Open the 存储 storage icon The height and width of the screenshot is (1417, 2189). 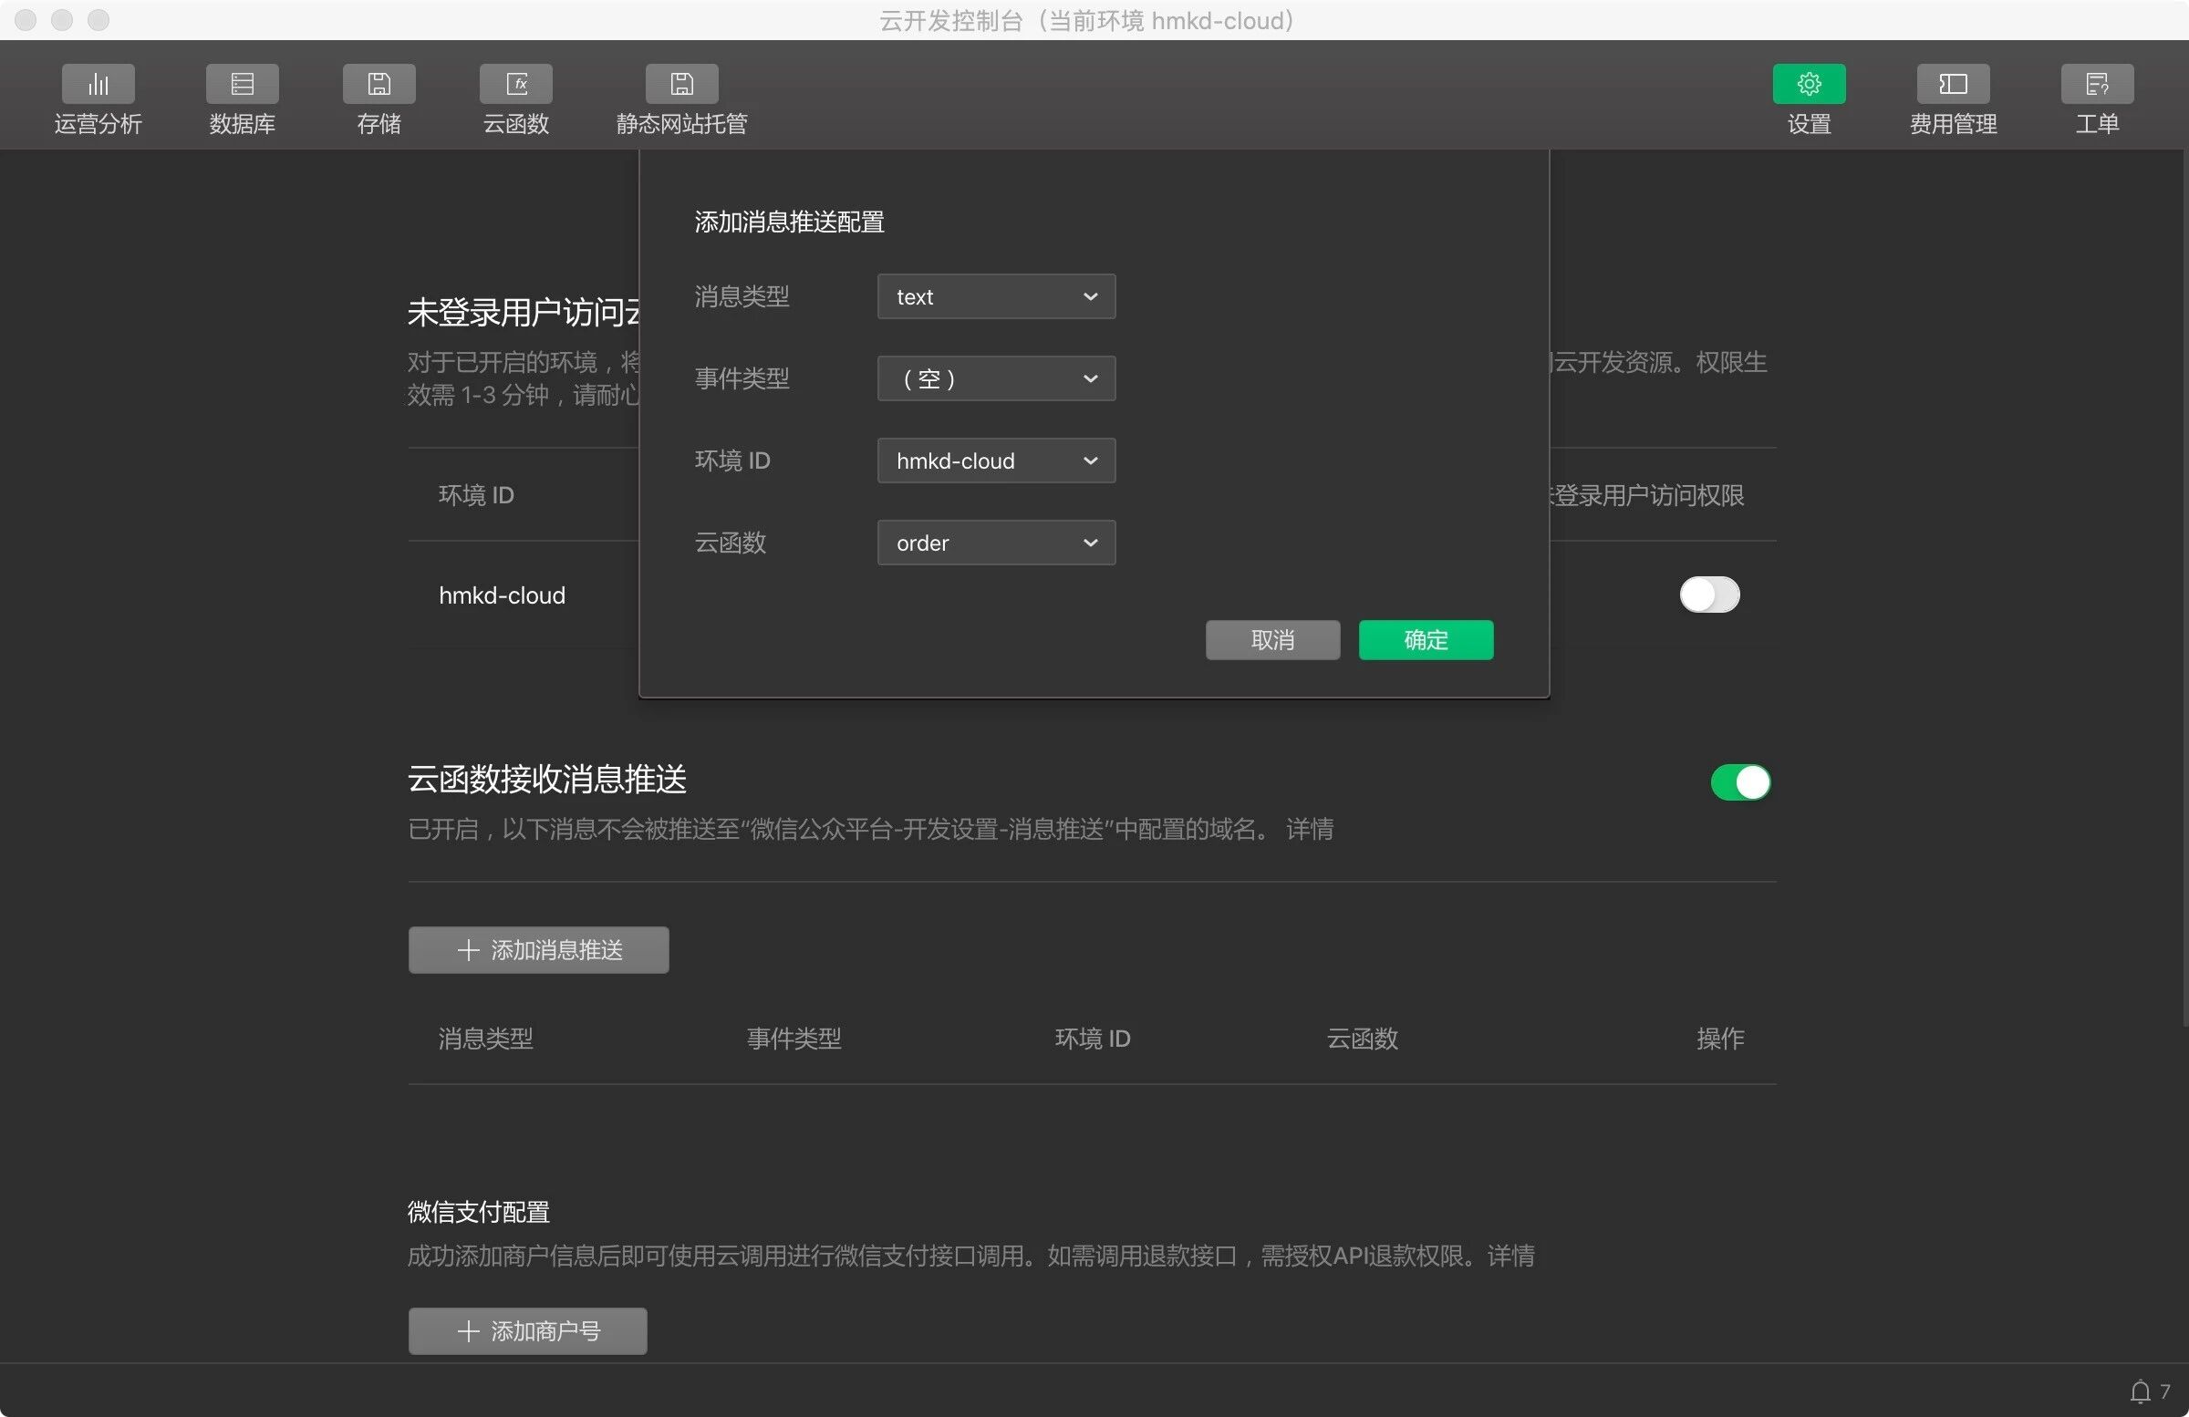pos(379,85)
